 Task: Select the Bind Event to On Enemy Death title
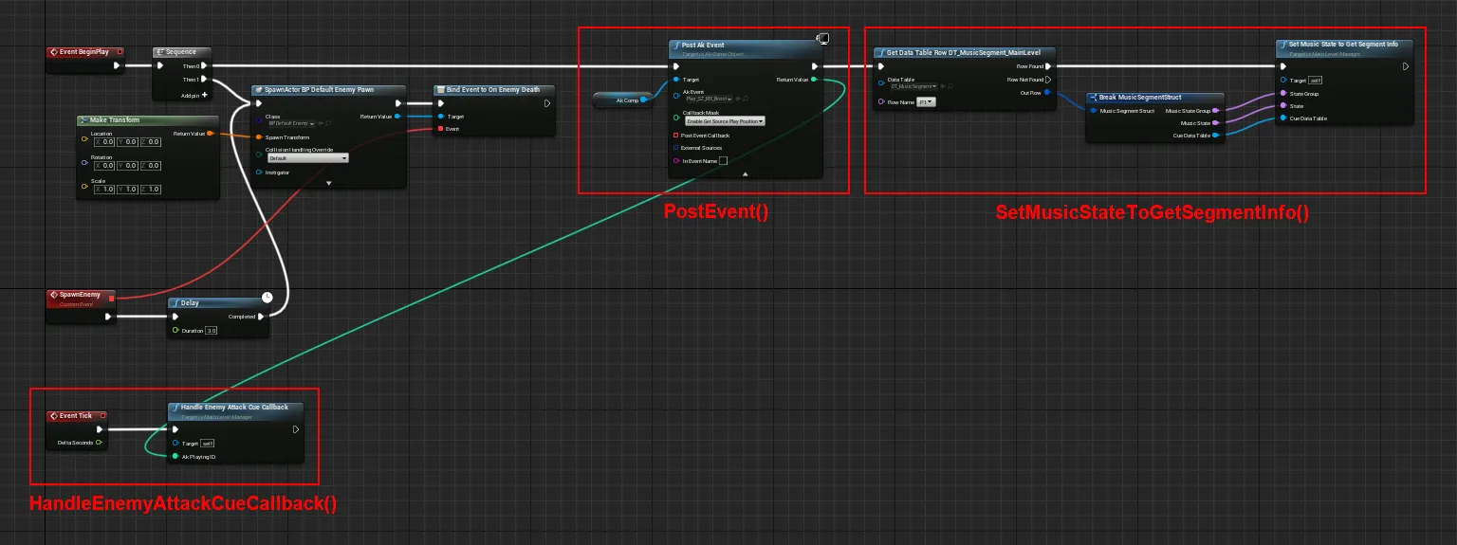click(x=492, y=90)
